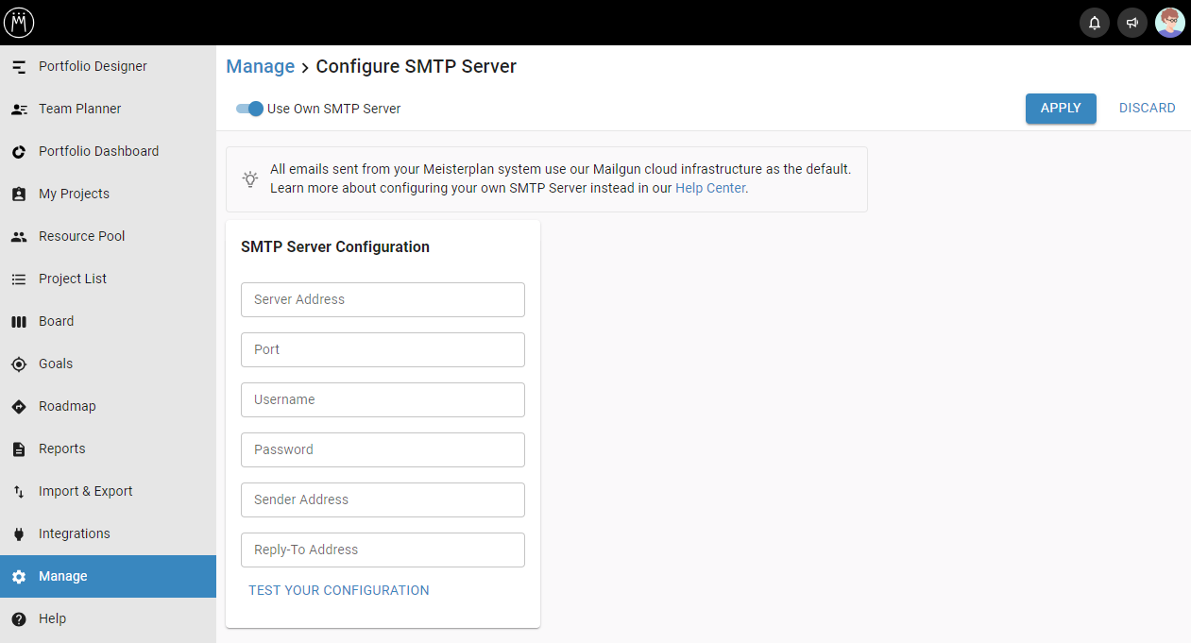Viewport: 1191px width, 643px height.
Task: Select the Manage menu item
Action: pos(108,576)
